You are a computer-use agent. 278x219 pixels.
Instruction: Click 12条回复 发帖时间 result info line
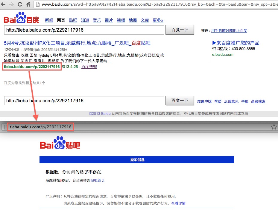tap(36, 50)
